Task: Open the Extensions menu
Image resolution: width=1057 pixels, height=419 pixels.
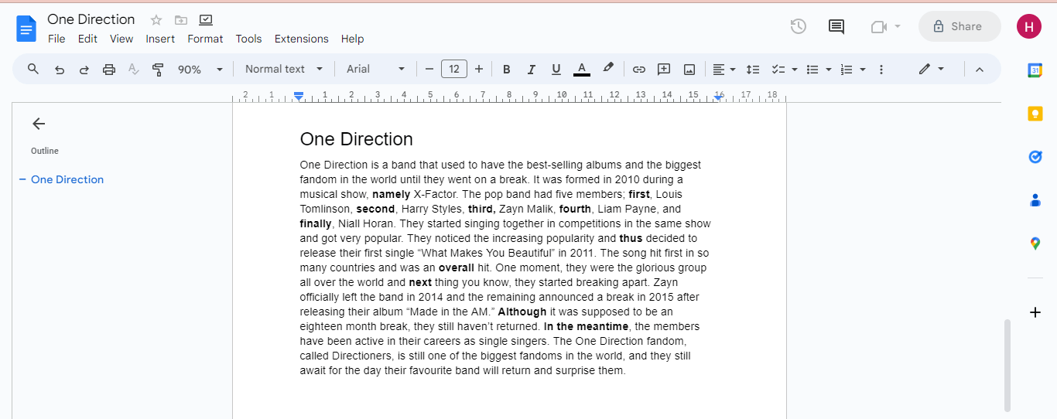Action: click(x=302, y=39)
